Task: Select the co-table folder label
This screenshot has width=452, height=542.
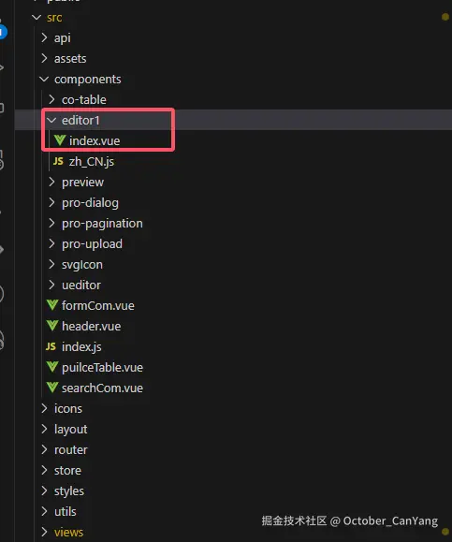Action: [84, 99]
